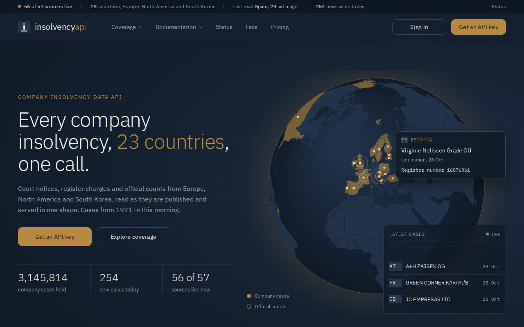
Task: Click the insolvencyapi logo icon
Action: tap(24, 27)
